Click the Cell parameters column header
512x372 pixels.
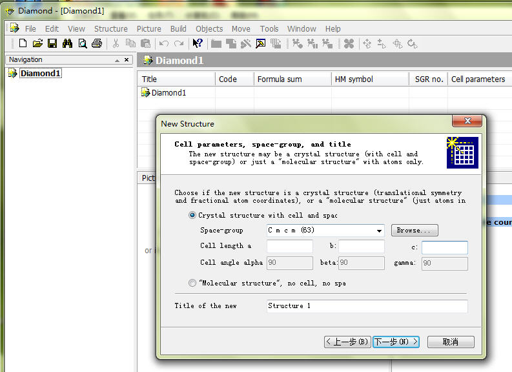[x=479, y=79]
